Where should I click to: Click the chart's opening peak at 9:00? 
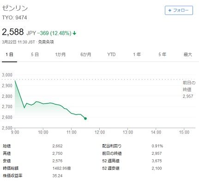[15, 80]
